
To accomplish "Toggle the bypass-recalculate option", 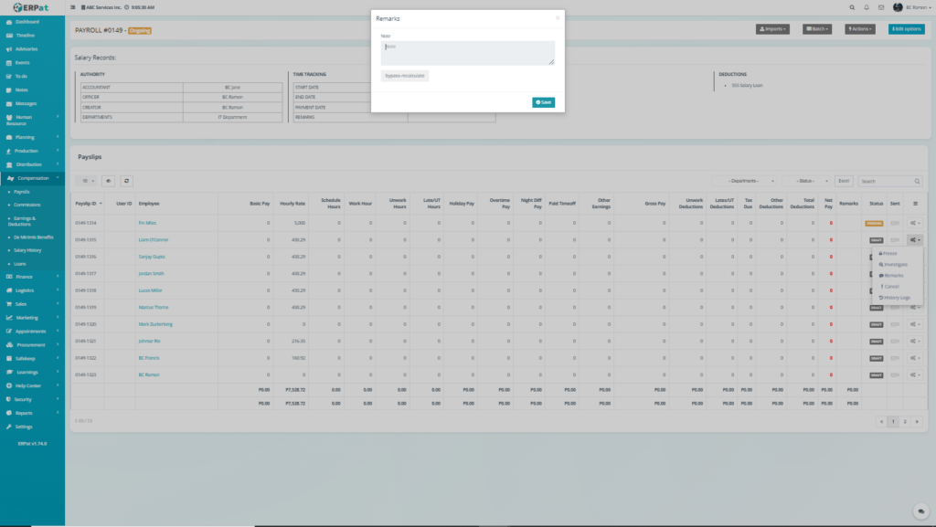I will point(404,76).
